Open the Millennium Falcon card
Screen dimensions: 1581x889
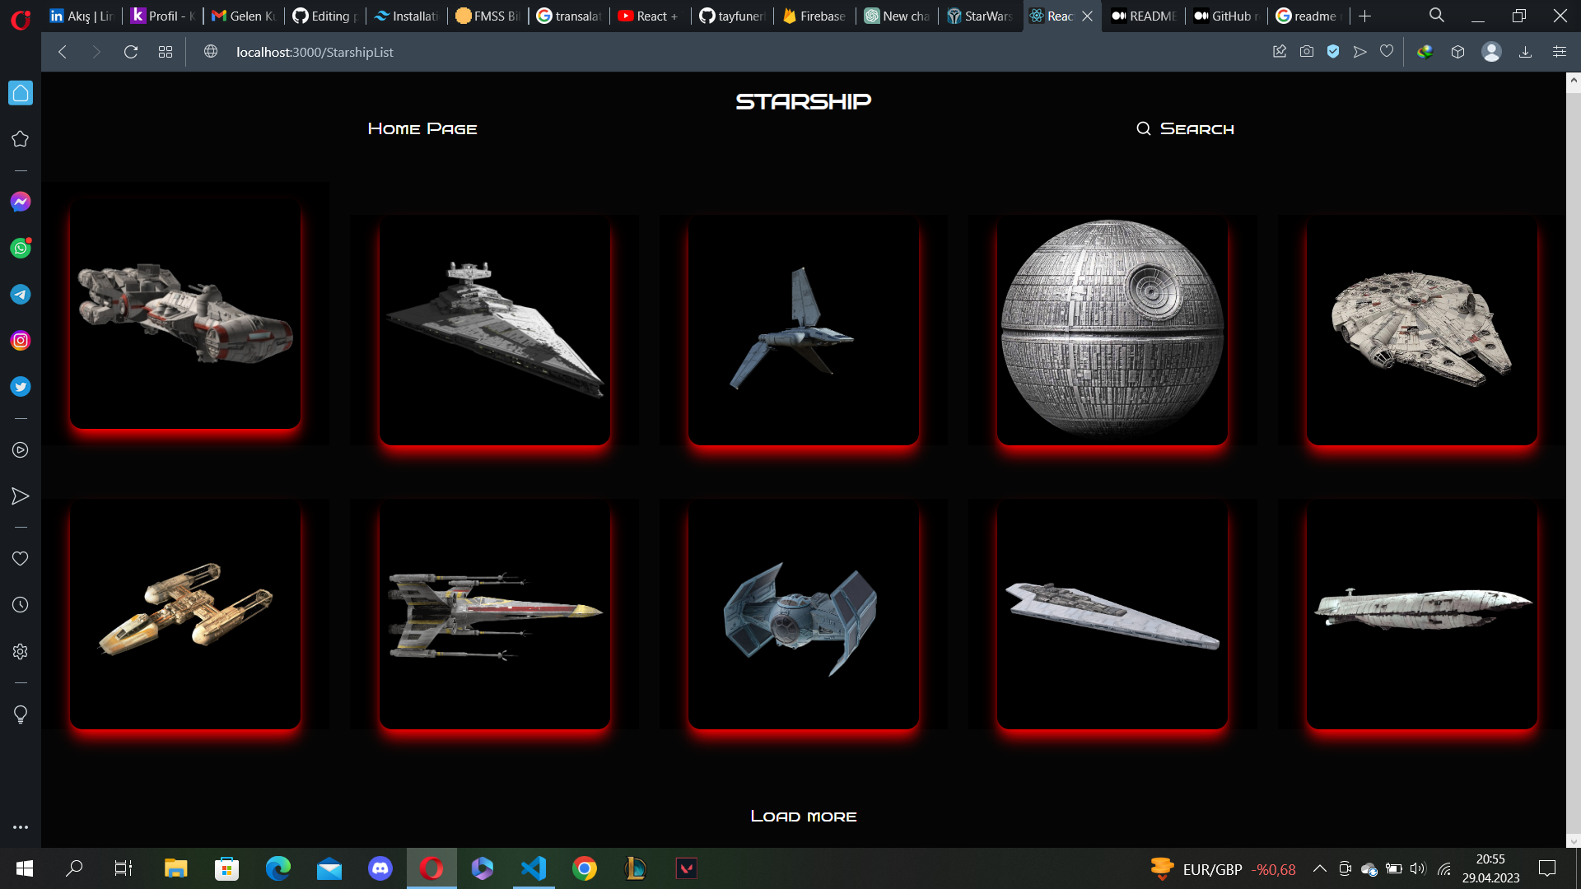(x=1422, y=329)
